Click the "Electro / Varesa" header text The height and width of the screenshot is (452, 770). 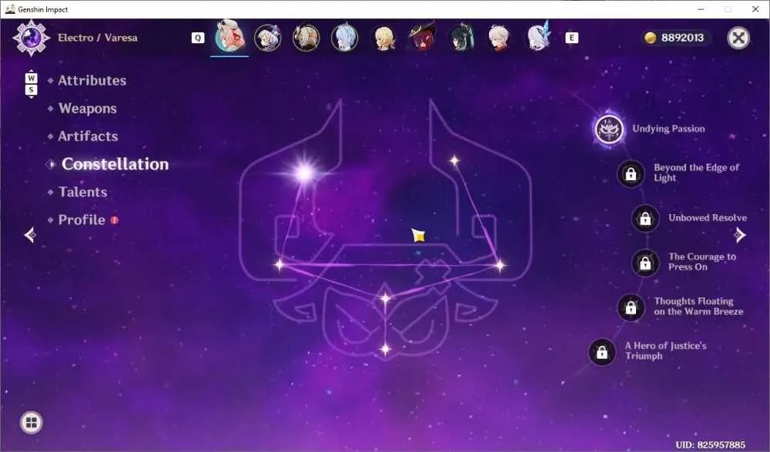[x=98, y=38]
